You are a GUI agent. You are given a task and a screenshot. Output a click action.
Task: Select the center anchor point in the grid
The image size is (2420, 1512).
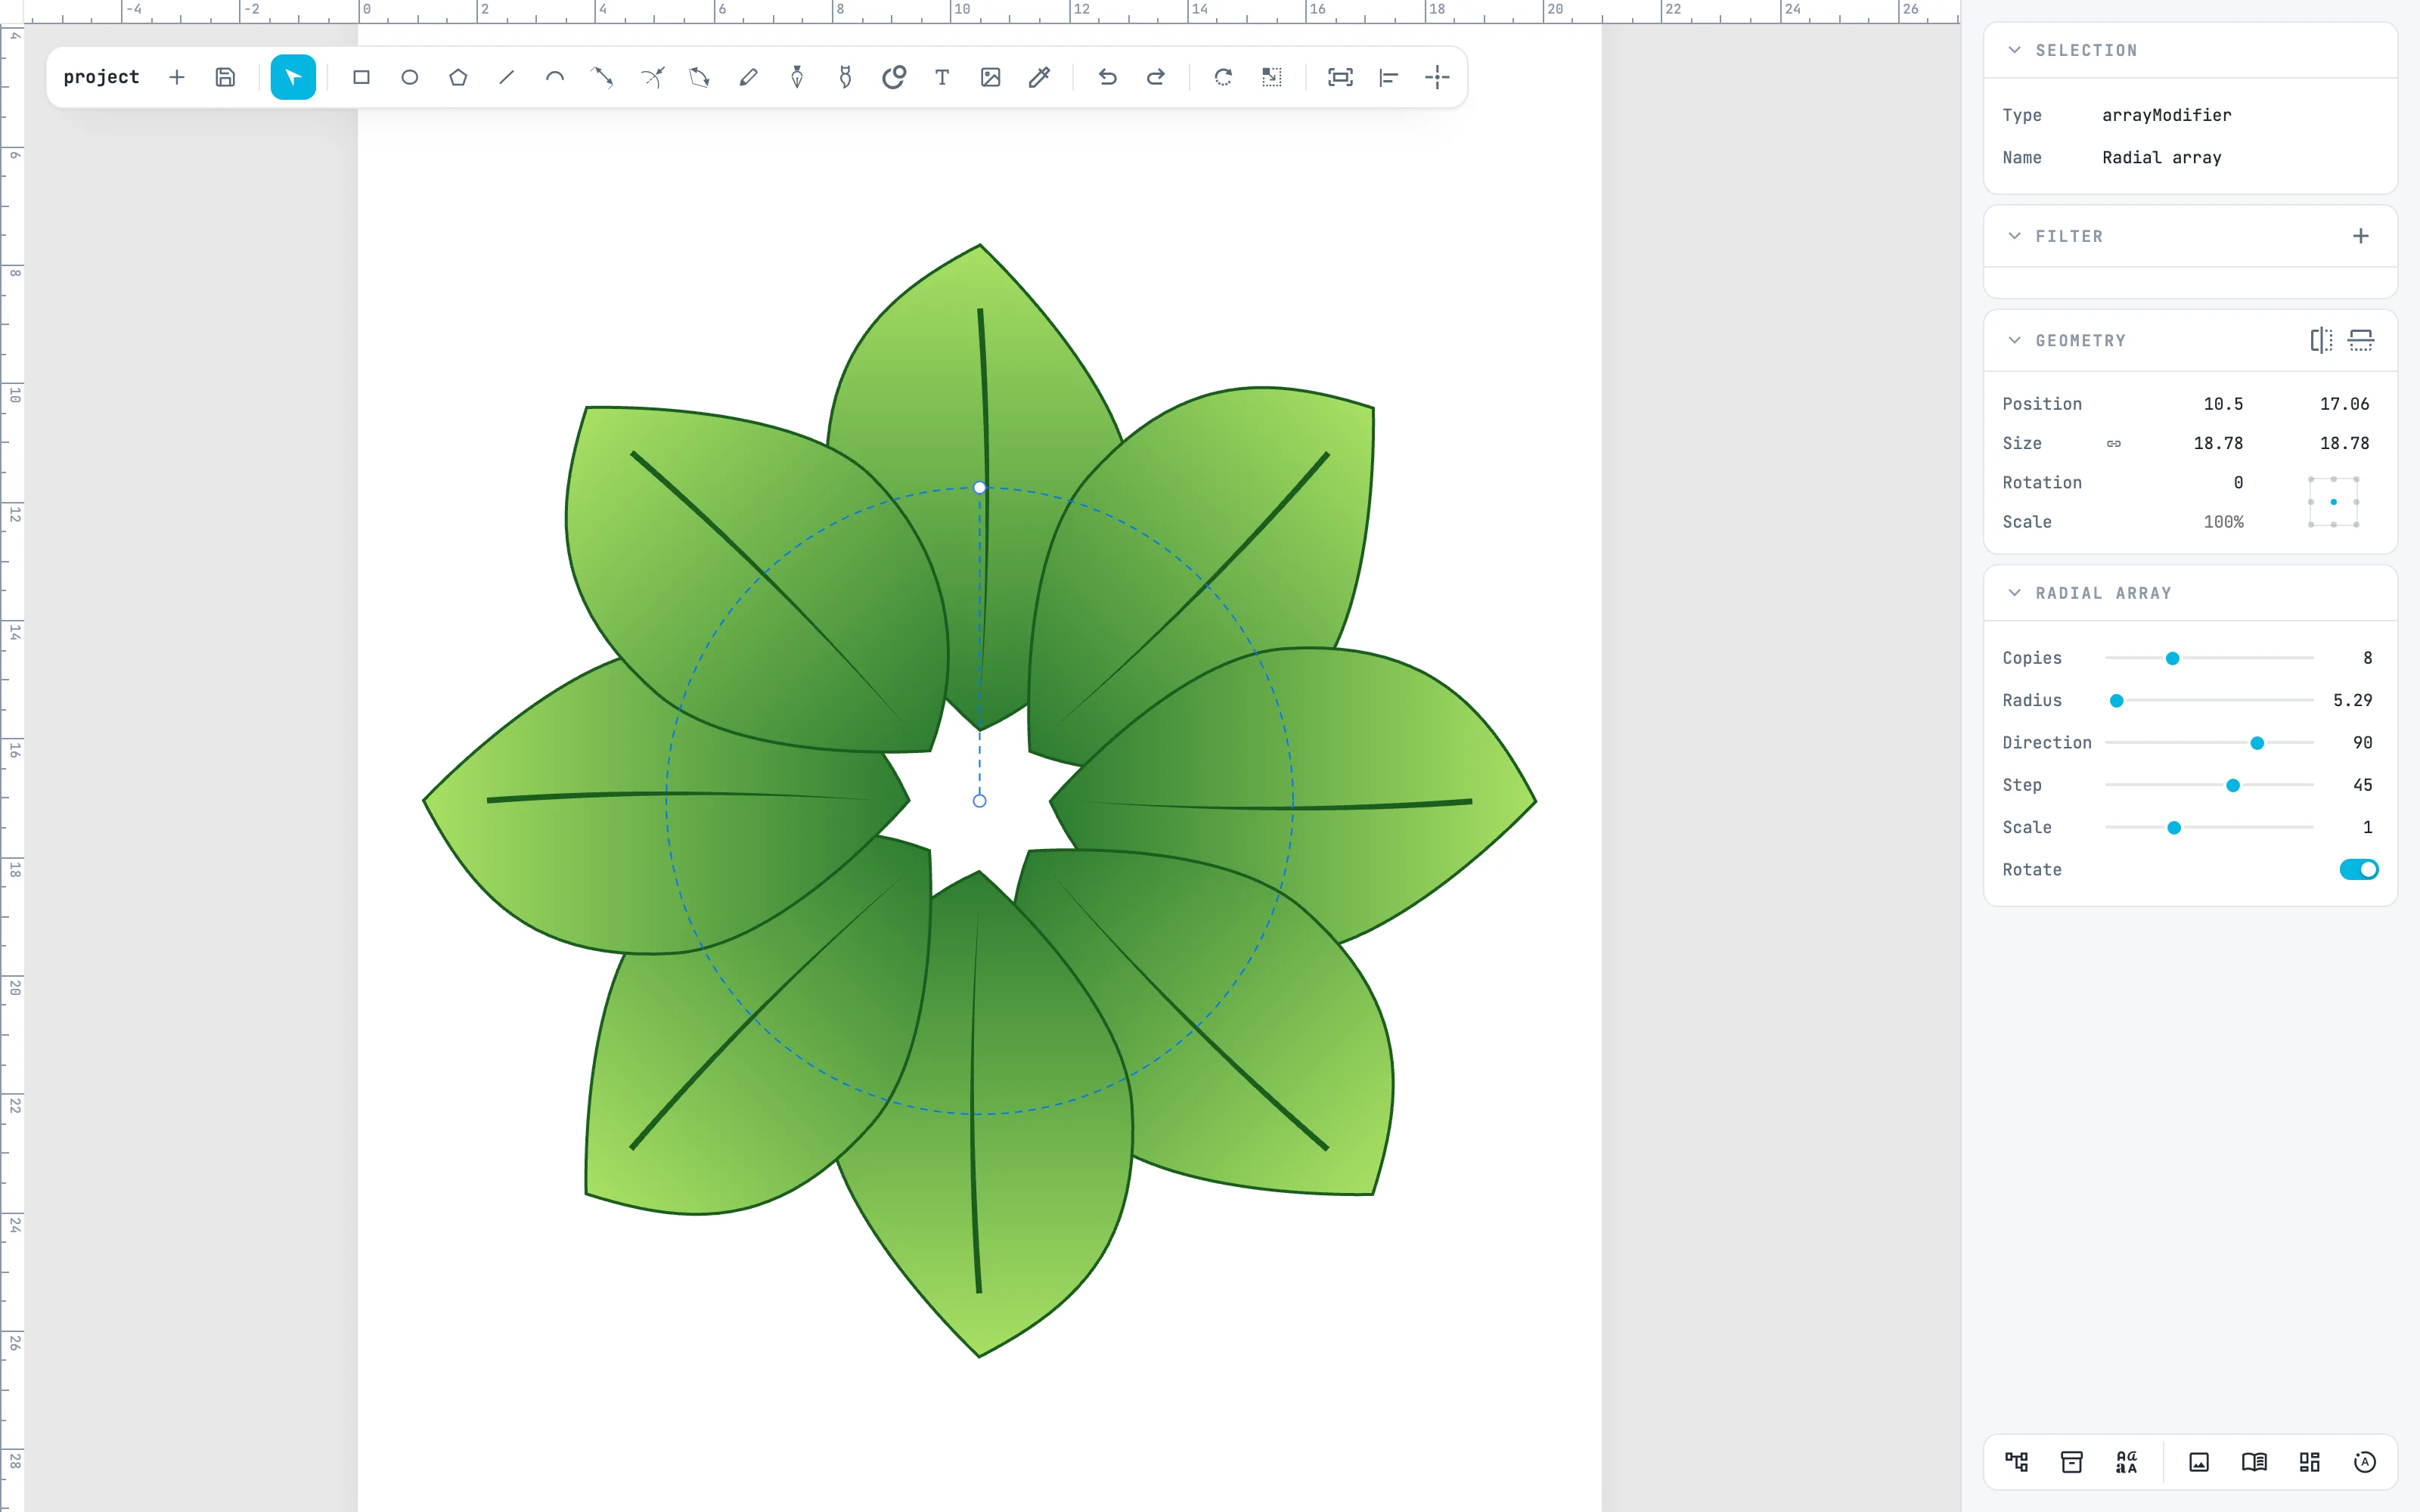pyautogui.click(x=2334, y=502)
